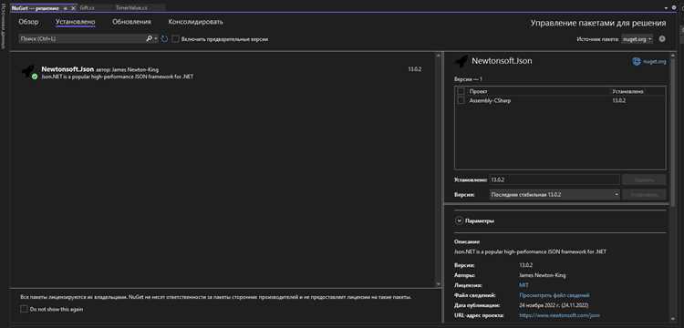684x328 pixels.
Task: Click the package list vertical scrollbar
Action: coord(439,169)
